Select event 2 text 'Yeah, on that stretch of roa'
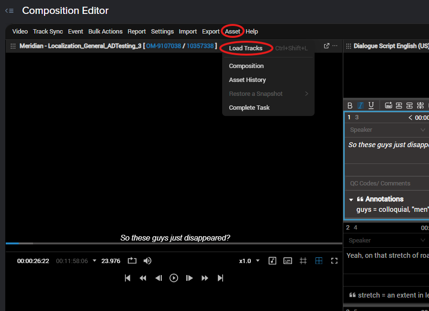 coord(388,255)
